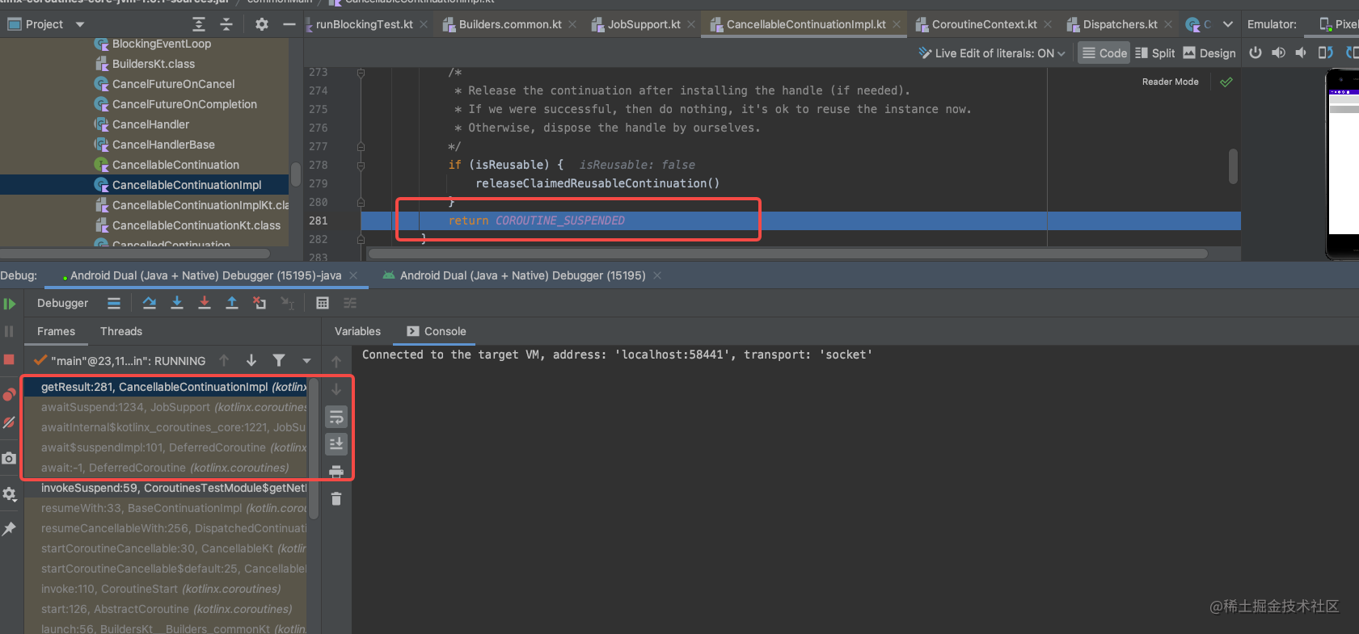Image resolution: width=1359 pixels, height=634 pixels.
Task: Open Project panel gear options
Action: 262,24
